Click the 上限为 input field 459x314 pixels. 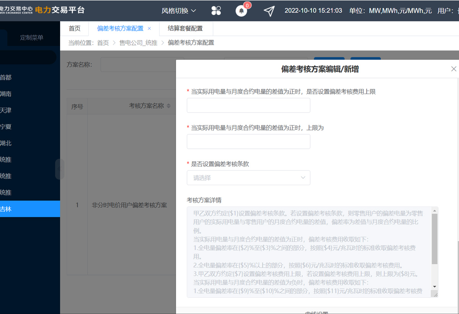click(x=248, y=142)
